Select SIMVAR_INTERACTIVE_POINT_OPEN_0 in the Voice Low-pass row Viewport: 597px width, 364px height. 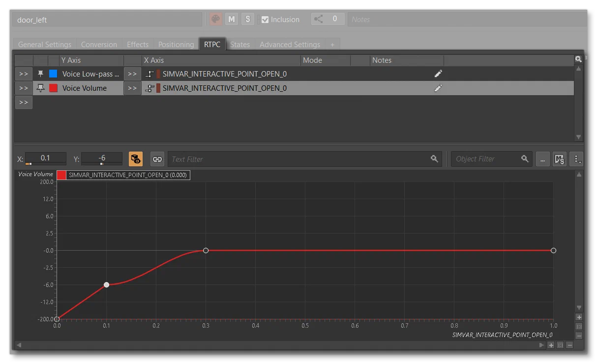(x=225, y=74)
